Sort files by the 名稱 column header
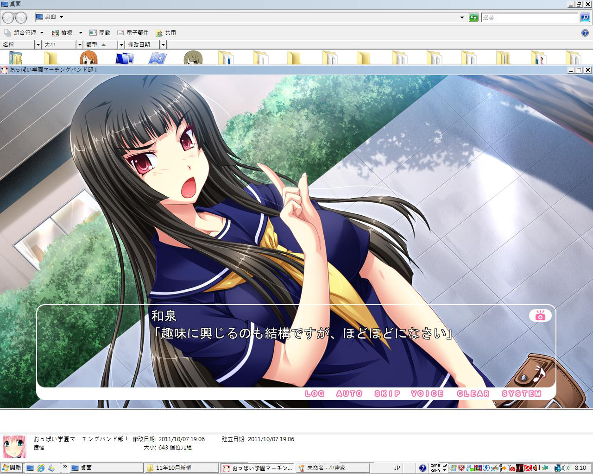This screenshot has width=593, height=474. pos(18,44)
